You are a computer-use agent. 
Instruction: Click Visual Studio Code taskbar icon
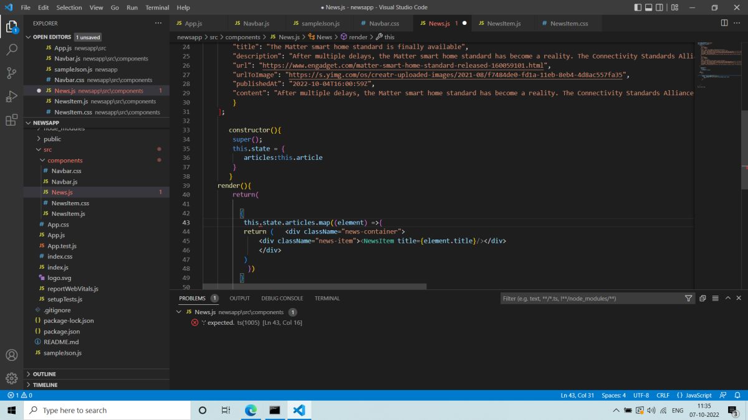click(299, 410)
